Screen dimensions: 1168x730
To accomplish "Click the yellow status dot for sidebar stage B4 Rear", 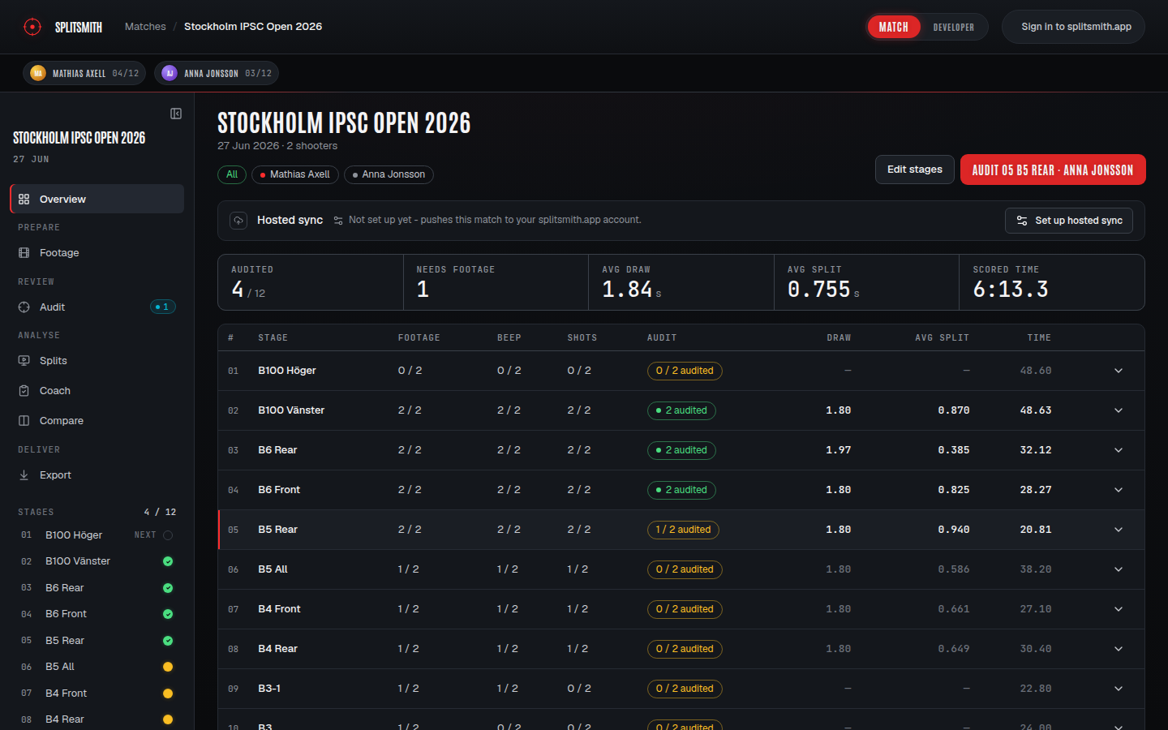I will coord(168,719).
